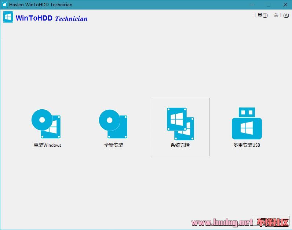Choose the 全新安装 text label
The image size is (292, 230).
(114, 145)
